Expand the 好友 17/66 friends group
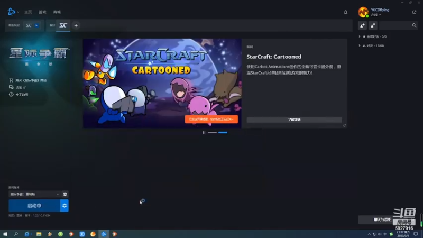Viewport: 423px width, 238px height. pos(371,45)
